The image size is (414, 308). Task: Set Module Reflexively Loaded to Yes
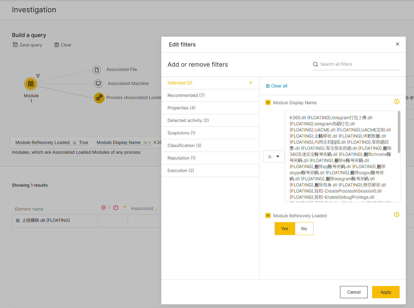tap(285, 229)
